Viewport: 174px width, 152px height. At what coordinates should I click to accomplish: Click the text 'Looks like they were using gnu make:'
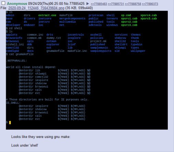(x=41, y=137)
